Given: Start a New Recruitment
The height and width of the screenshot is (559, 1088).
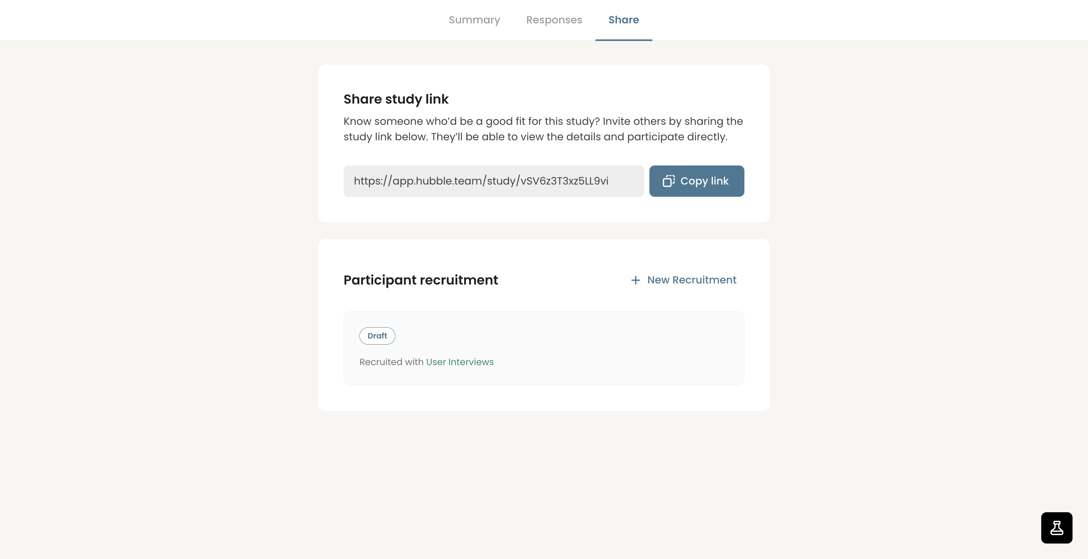Looking at the screenshot, I should 683,280.
